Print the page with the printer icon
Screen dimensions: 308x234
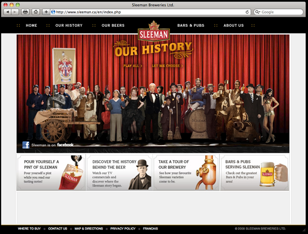coord(25,12)
